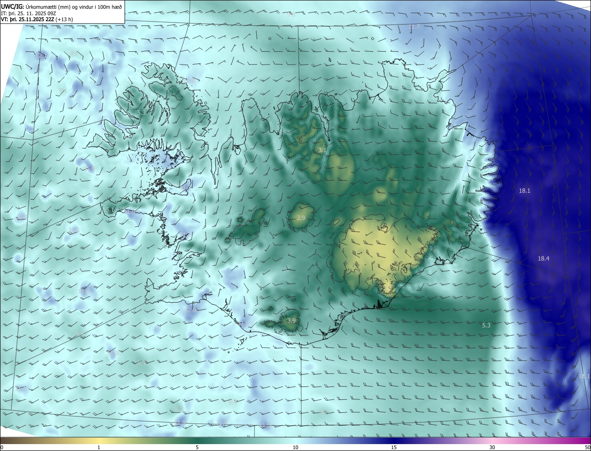The image size is (591, 451).
Task: Click the '5.1' value on the Snæfellsnes peninsula
Action: click(x=110, y=210)
